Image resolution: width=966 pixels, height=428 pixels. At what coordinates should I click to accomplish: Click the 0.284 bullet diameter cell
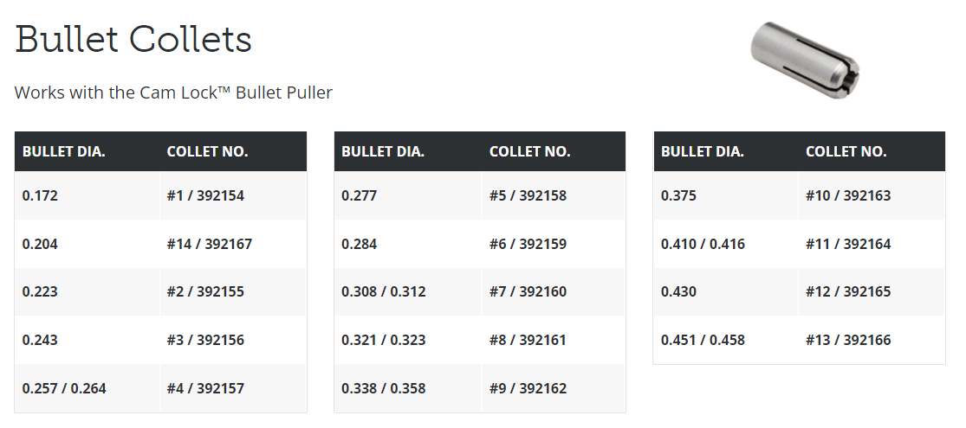pyautogui.click(x=408, y=244)
